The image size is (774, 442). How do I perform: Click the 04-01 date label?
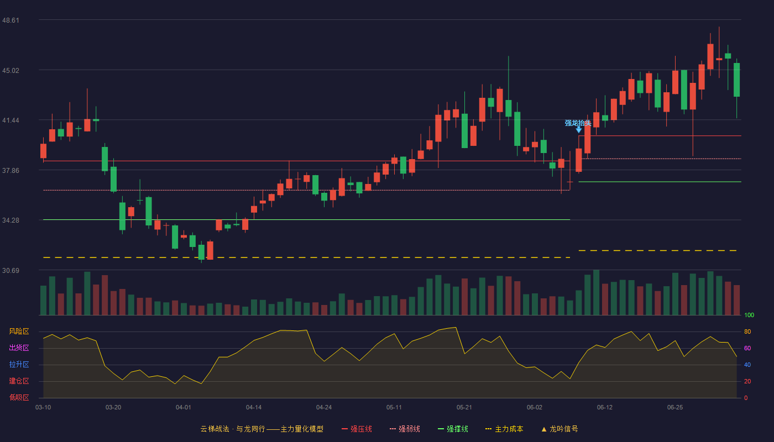click(184, 407)
